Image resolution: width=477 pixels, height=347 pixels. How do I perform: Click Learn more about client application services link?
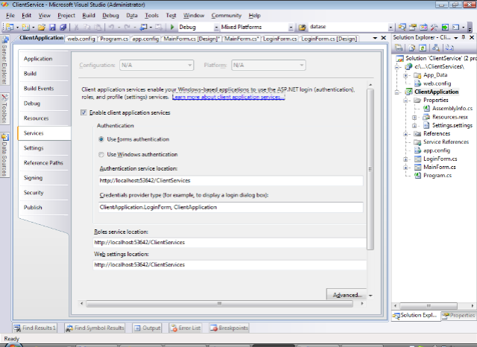tap(229, 98)
